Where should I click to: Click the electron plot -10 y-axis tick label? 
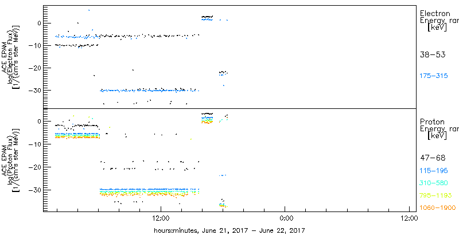34,46
